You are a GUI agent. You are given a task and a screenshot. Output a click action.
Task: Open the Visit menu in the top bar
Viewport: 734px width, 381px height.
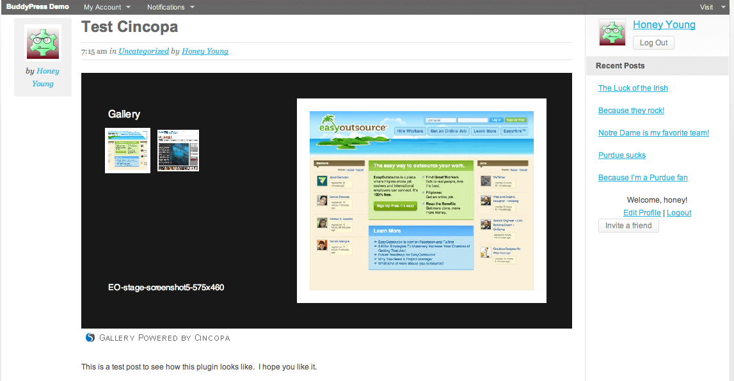710,7
